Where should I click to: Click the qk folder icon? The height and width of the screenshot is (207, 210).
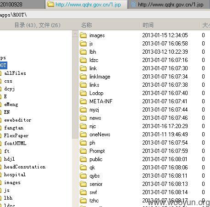coord(83,168)
